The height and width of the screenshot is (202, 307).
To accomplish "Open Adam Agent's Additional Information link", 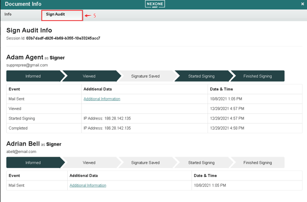I will (102, 99).
